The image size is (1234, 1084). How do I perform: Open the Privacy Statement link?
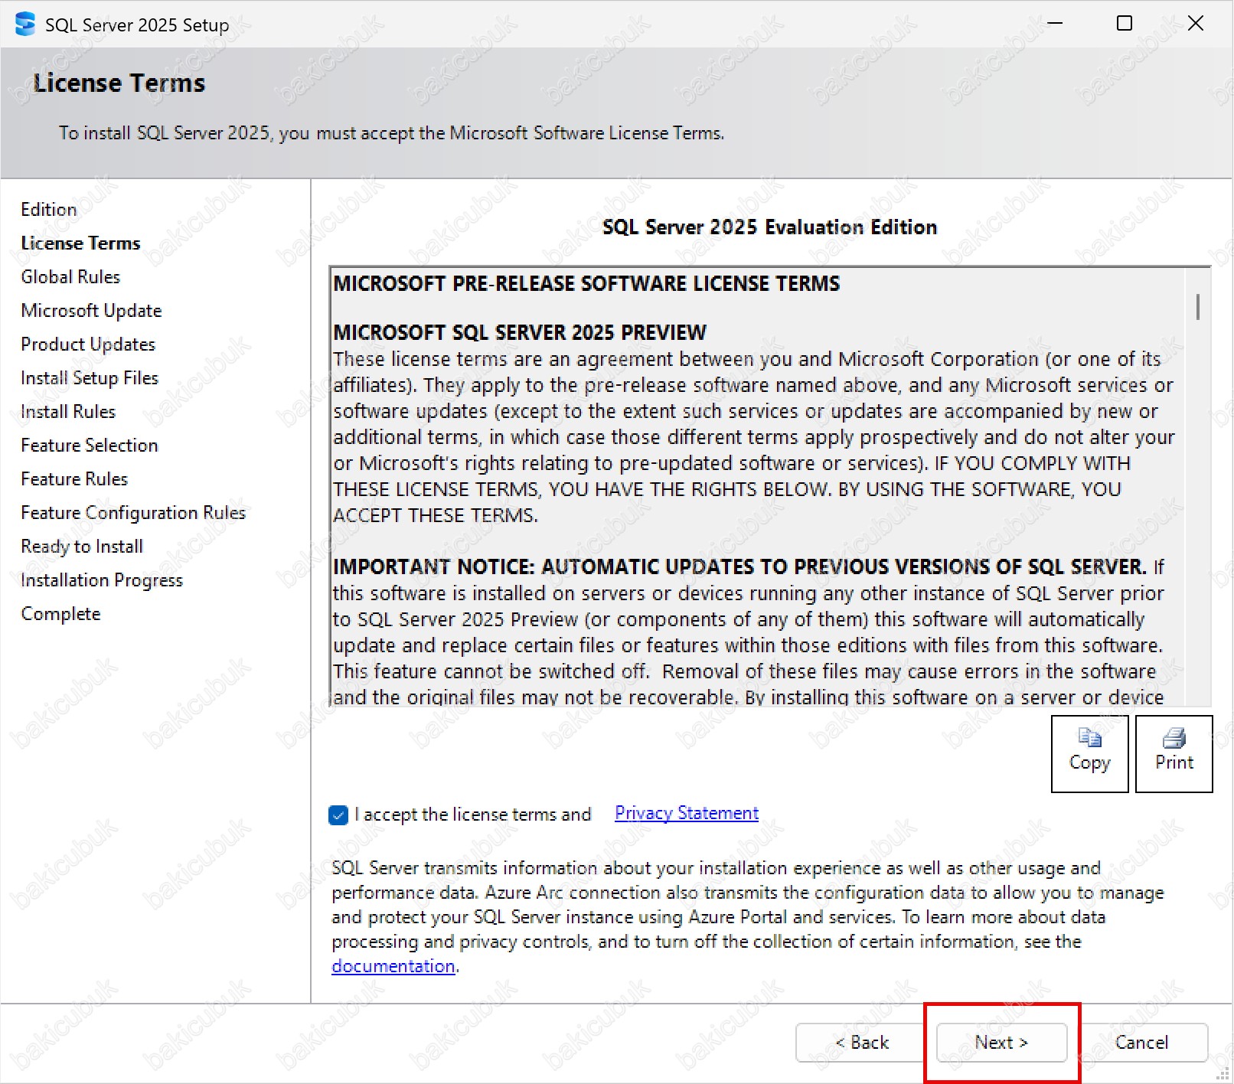(687, 813)
